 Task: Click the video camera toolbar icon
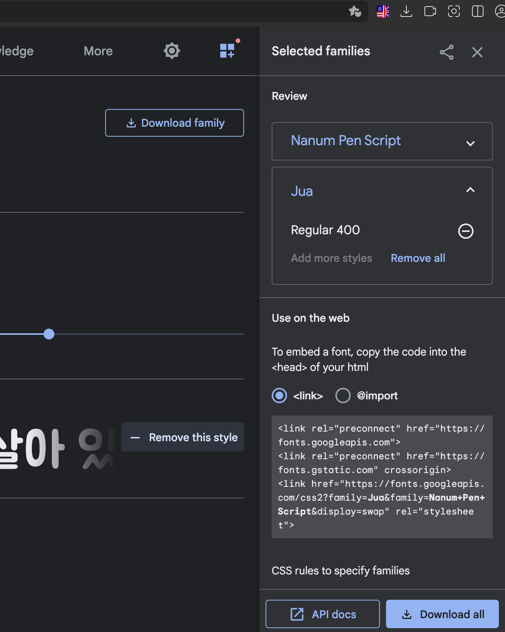click(430, 12)
